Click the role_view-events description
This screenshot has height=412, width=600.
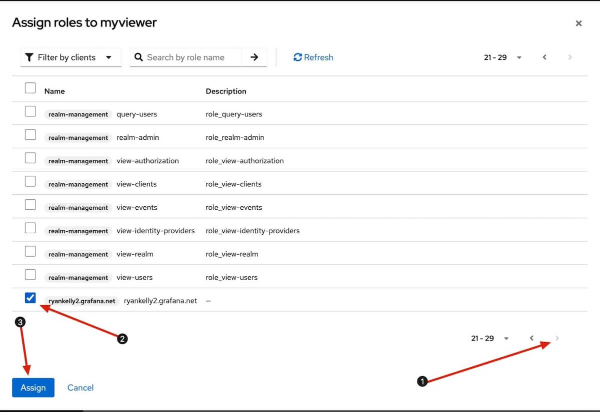[234, 207]
